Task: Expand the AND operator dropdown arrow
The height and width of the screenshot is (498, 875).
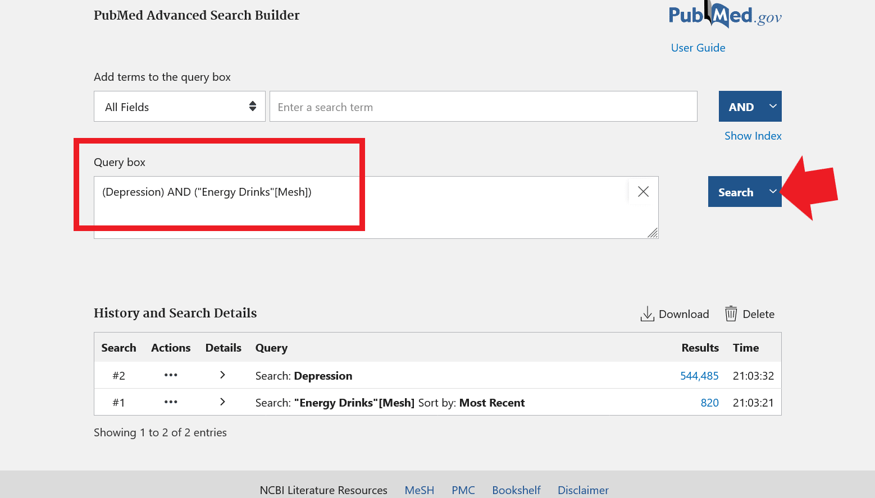Action: pyautogui.click(x=773, y=106)
